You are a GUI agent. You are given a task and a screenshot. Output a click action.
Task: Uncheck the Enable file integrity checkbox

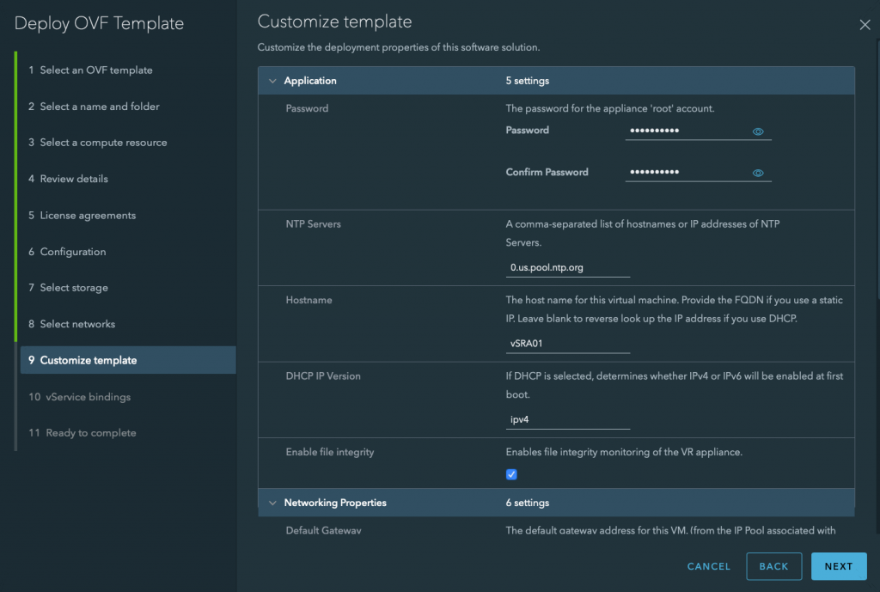tap(511, 474)
